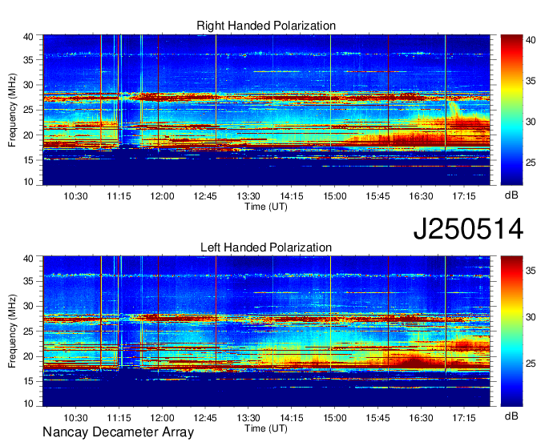The height and width of the screenshot is (442, 545).
Task: Click the 20 MHz frequency tick on upper plot
Action: pos(28,135)
